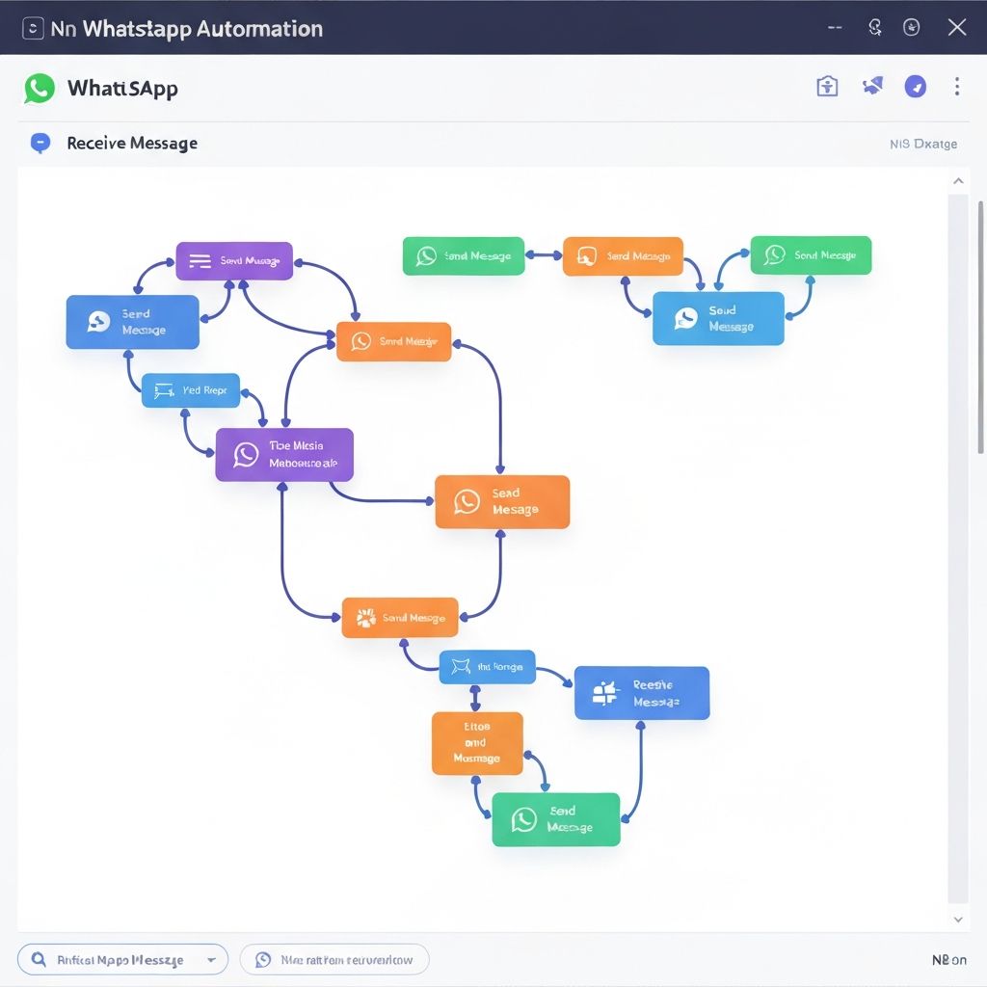
Task: Click the green WhatsApp logo icon
Action: click(40, 88)
